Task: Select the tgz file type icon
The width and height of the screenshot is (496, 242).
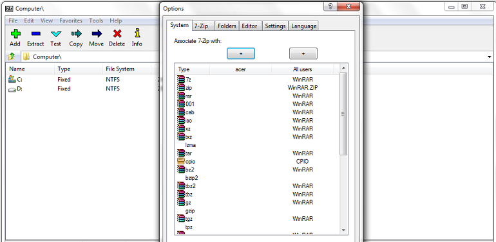Action: point(181,218)
